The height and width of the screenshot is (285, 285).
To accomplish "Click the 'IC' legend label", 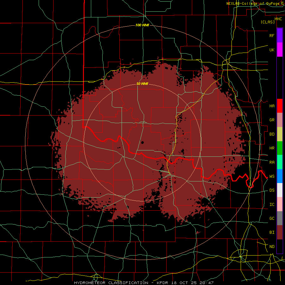I will click(x=272, y=205).
